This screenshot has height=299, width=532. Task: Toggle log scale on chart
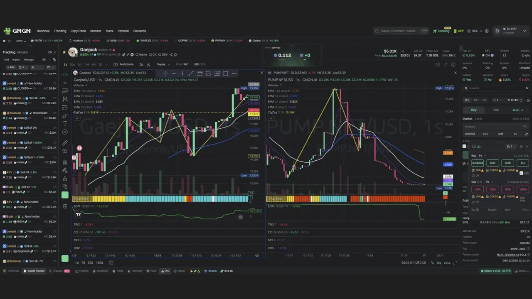point(439,262)
